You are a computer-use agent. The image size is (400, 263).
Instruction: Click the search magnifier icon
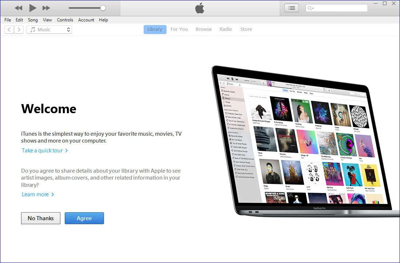coord(310,8)
